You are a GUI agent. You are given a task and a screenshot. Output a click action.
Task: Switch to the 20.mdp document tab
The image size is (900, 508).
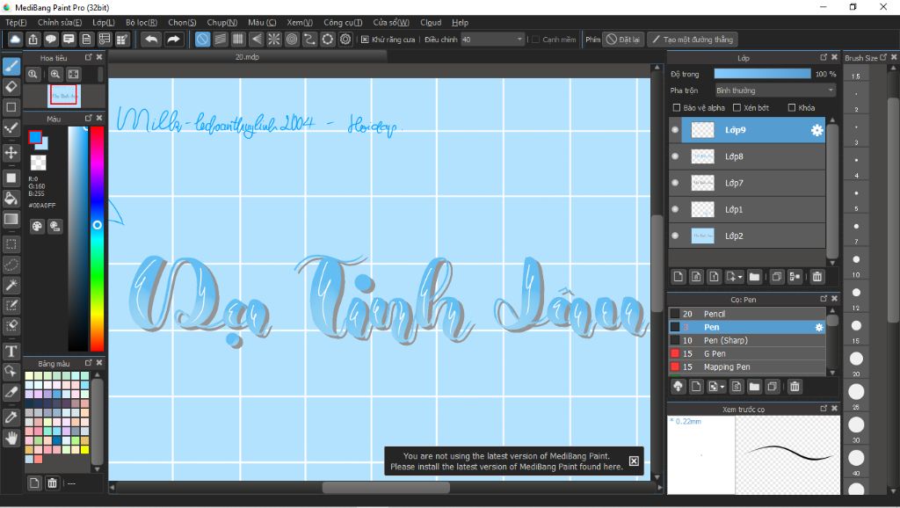[x=247, y=57]
